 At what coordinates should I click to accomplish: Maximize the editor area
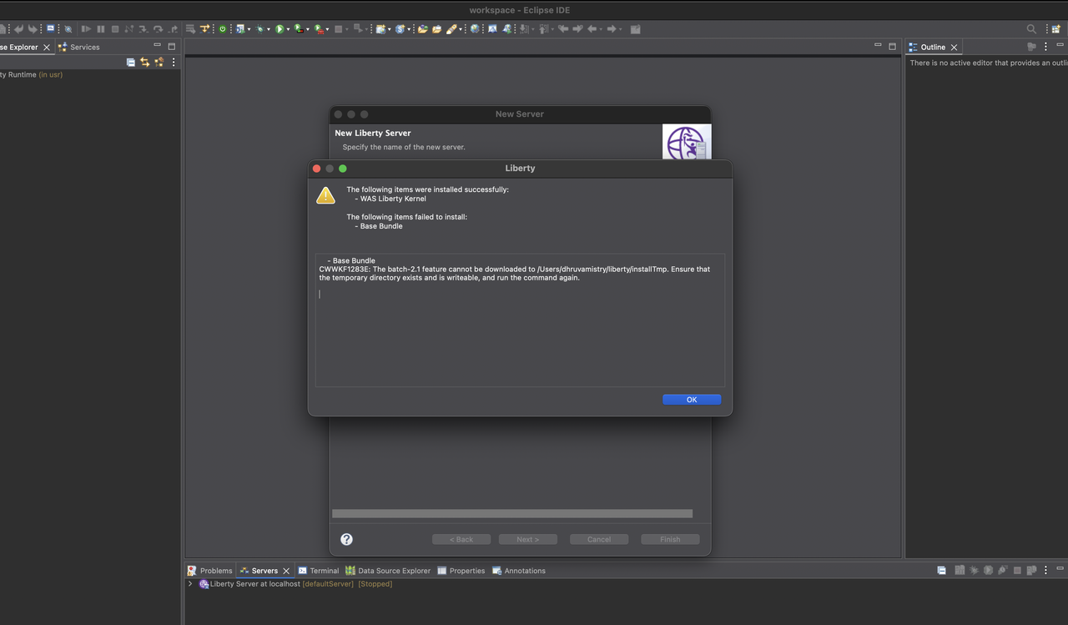click(x=892, y=46)
